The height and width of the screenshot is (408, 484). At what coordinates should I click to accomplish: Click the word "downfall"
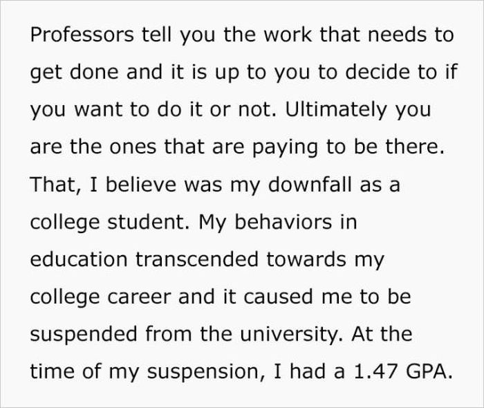point(310,184)
